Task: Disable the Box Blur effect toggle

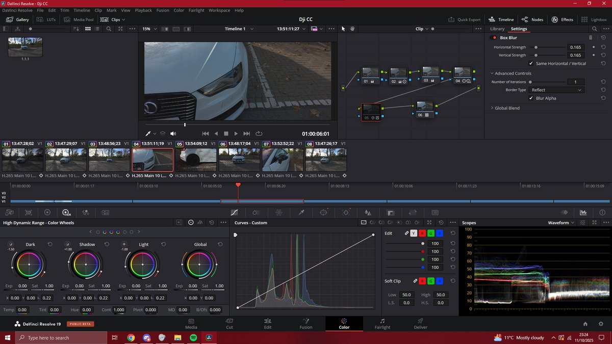Action: click(494, 38)
